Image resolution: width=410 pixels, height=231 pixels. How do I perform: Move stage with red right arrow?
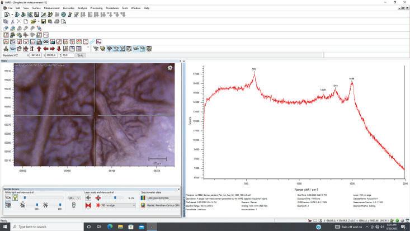52,49
